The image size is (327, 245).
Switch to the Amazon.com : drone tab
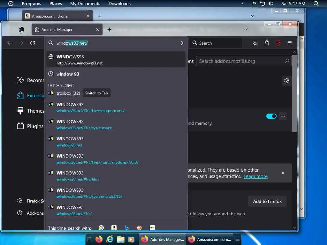point(57,16)
